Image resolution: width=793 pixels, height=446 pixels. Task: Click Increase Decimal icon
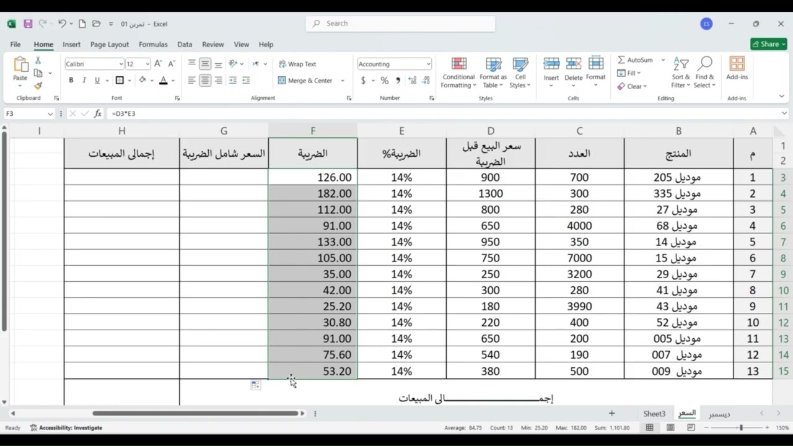[413, 81]
